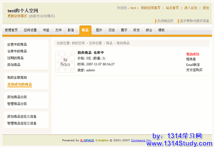Go to 站点首页
This screenshot has width=214, height=147.
pos(172,8)
